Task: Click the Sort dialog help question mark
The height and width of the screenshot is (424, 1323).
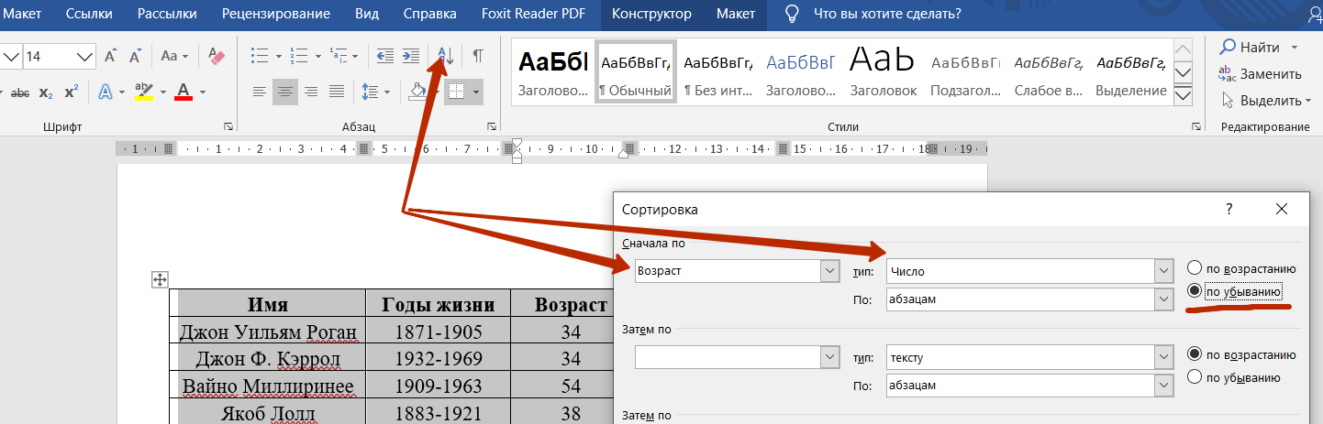Action: click(1229, 209)
